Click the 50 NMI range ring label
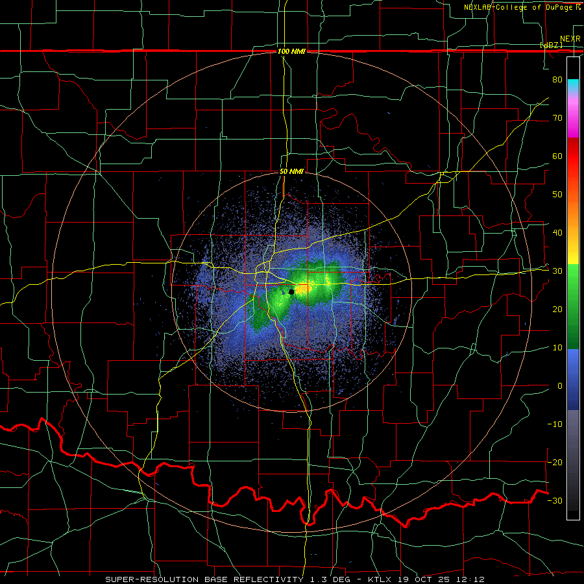The width and height of the screenshot is (584, 584). click(x=291, y=172)
